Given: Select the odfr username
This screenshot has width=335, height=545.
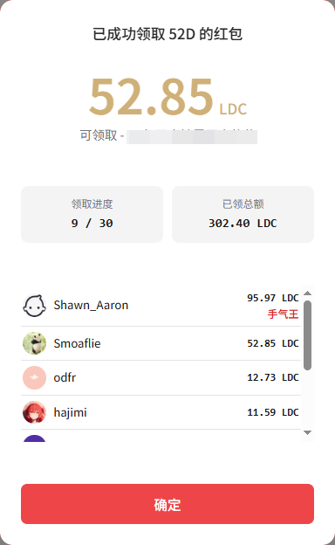Looking at the screenshot, I should [65, 377].
